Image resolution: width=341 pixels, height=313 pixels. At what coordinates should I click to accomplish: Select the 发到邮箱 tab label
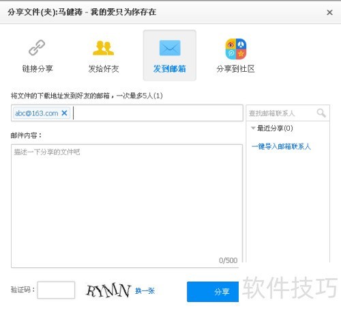pos(170,68)
